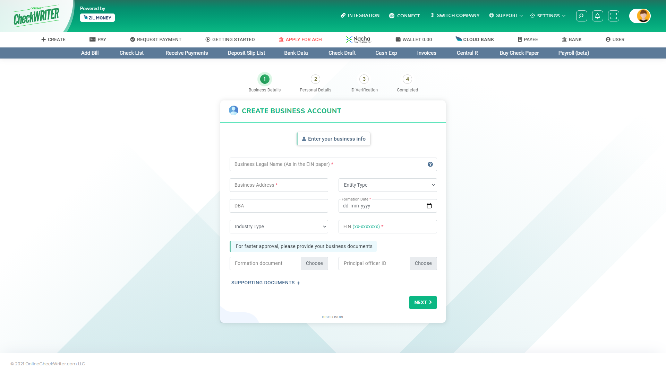Expand the Industry Type dropdown
The image size is (666, 374).
pyautogui.click(x=278, y=226)
